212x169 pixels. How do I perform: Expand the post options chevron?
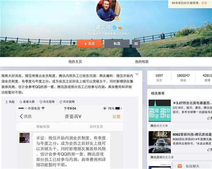click(x=137, y=74)
